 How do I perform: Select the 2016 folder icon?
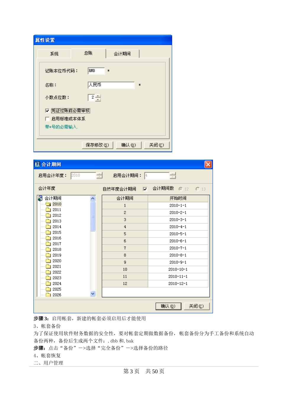point(48,238)
